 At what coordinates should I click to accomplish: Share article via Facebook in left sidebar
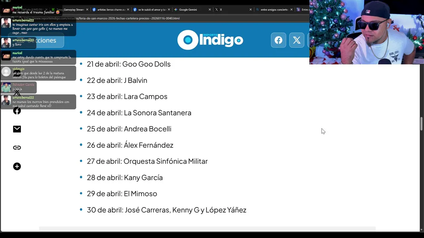[x=17, y=111]
